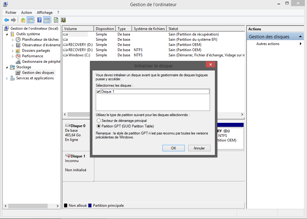Click the Windows (C:) volume drive icon
This screenshot has width=307, height=219.
click(65, 55)
